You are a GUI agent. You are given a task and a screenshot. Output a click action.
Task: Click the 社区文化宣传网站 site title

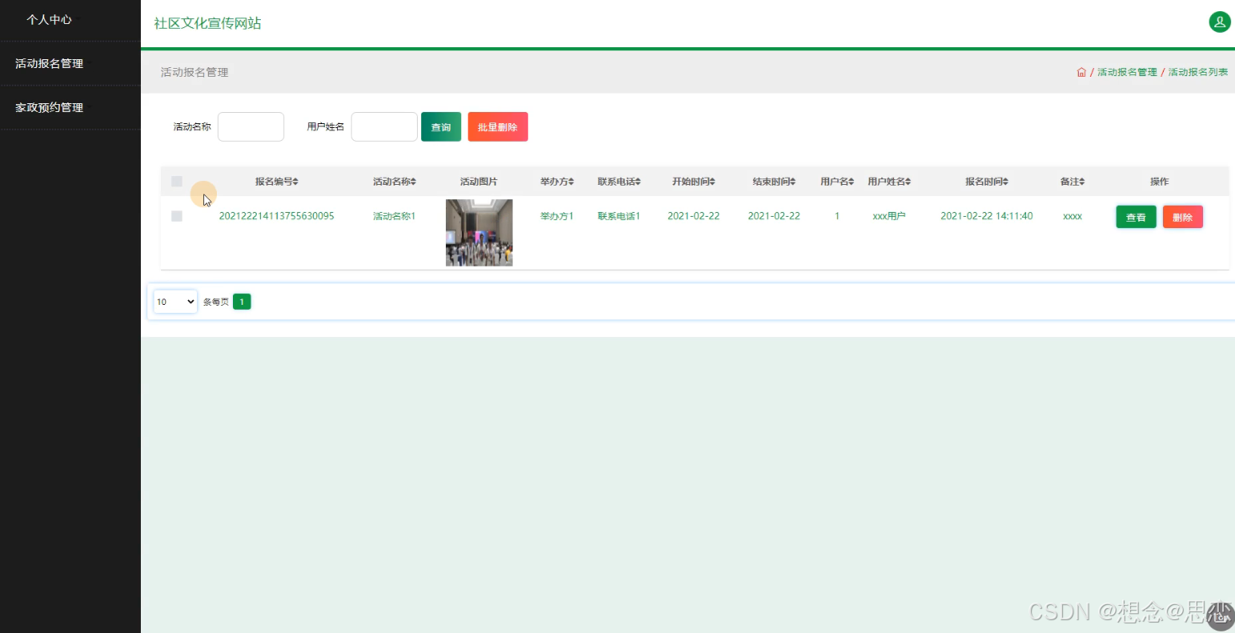207,23
